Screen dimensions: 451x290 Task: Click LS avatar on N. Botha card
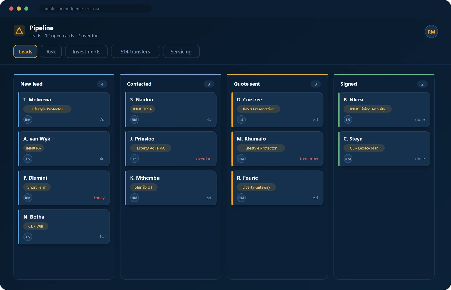pyautogui.click(x=28, y=237)
